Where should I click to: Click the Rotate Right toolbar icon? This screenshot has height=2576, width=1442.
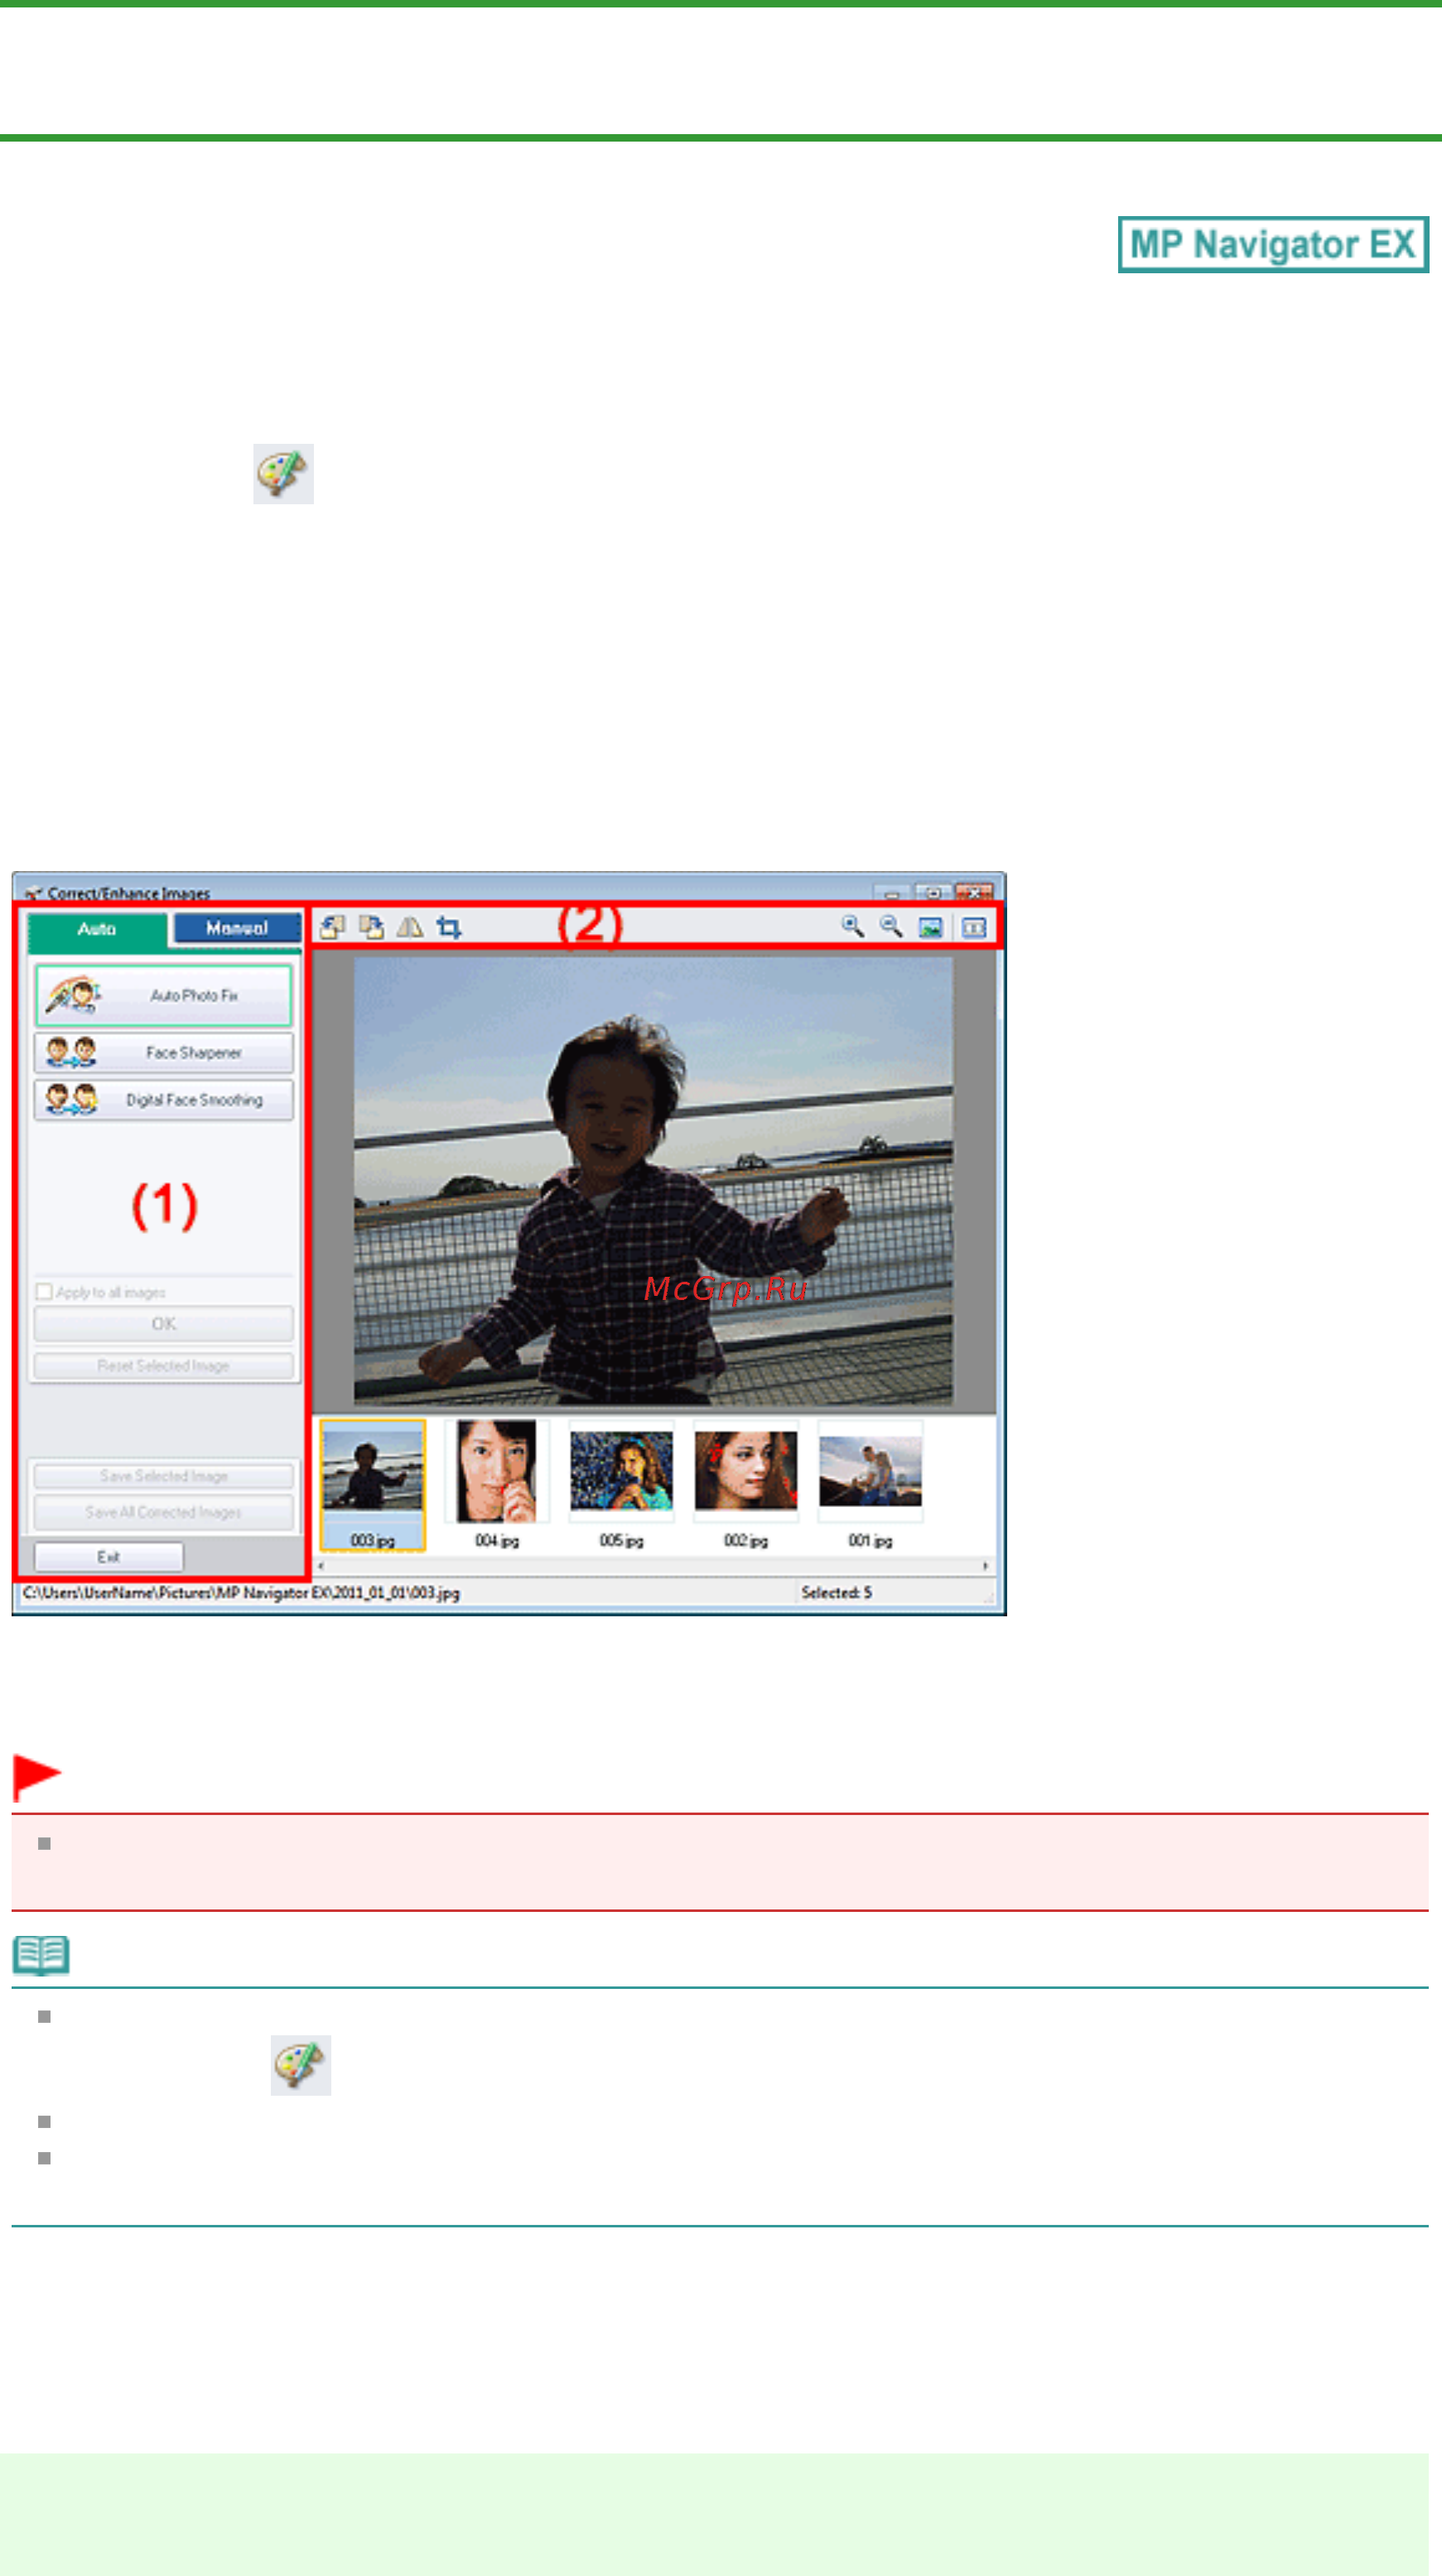[371, 927]
